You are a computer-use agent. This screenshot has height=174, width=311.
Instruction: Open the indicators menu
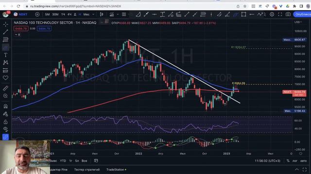112,14
